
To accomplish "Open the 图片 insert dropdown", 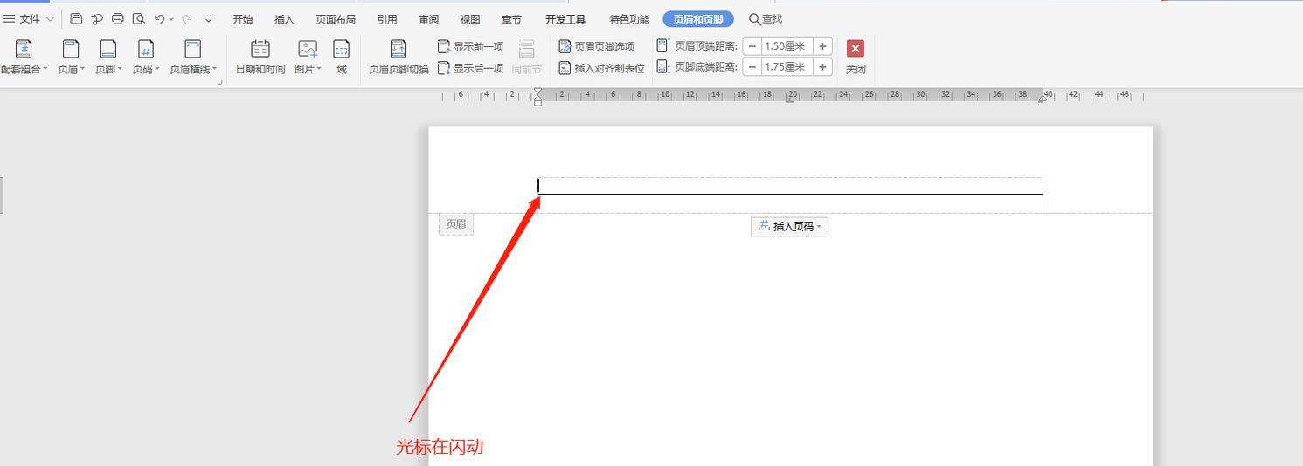I will click(x=308, y=57).
